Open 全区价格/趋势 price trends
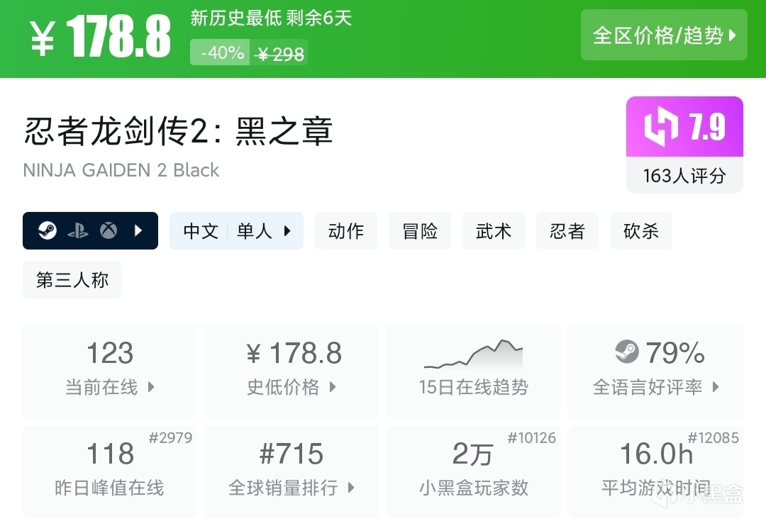This screenshot has height=521, width=766. pyautogui.click(x=664, y=35)
